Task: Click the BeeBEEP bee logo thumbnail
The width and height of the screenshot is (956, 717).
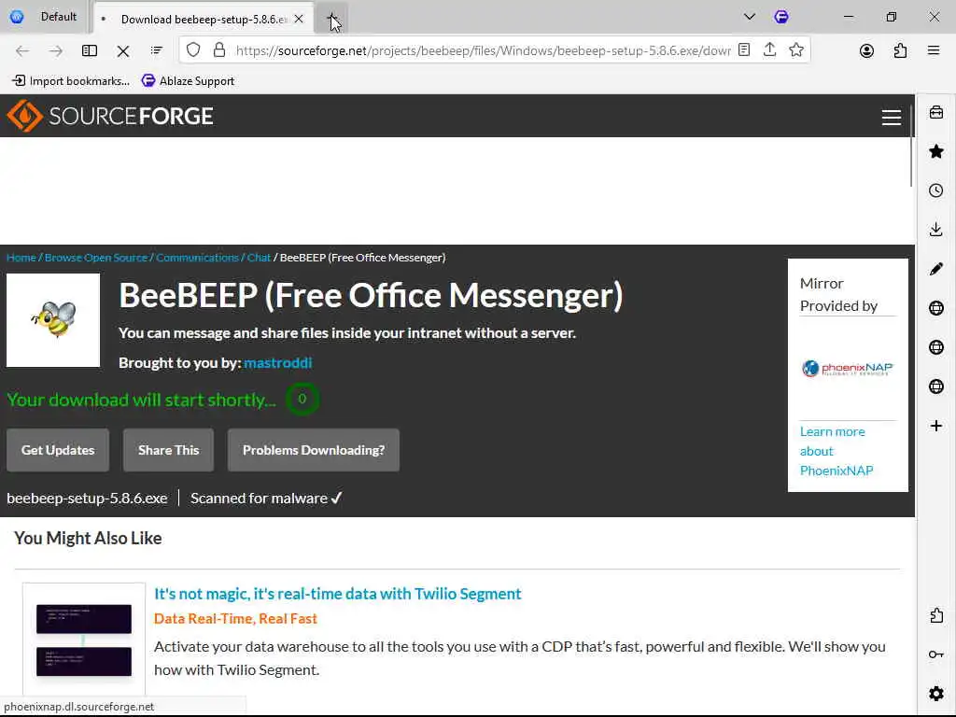Action: [53, 320]
